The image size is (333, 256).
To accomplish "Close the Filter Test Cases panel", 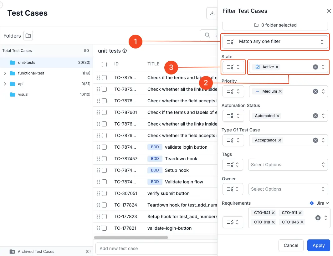I will coord(329,11).
